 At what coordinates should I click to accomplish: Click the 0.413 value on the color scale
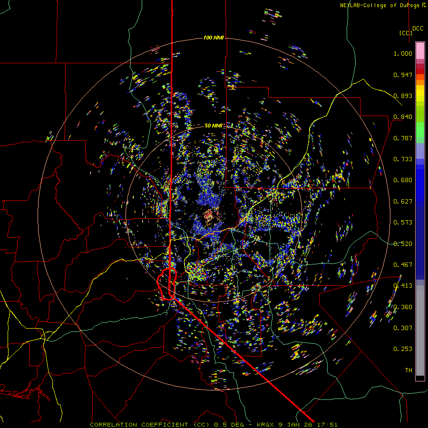click(403, 286)
